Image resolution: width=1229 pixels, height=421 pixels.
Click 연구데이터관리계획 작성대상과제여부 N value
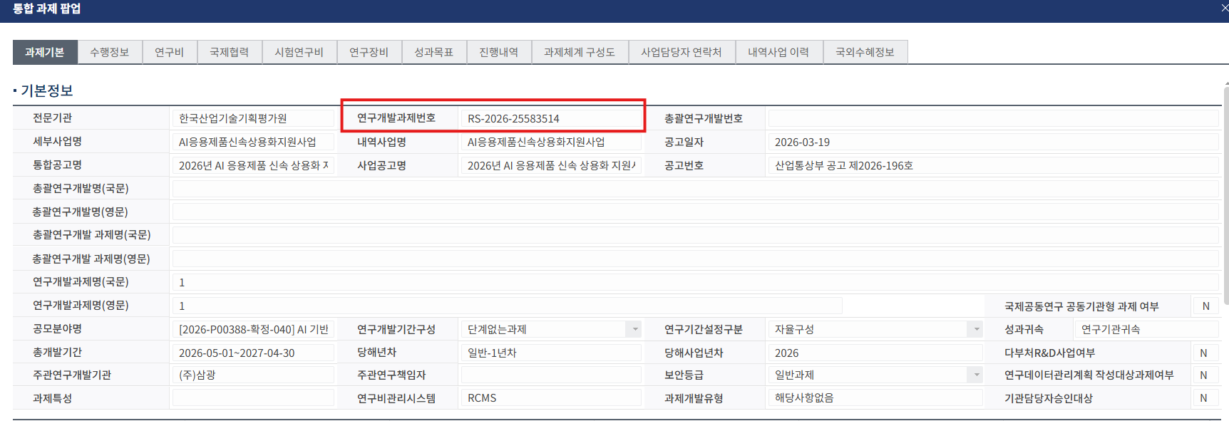coord(1206,375)
